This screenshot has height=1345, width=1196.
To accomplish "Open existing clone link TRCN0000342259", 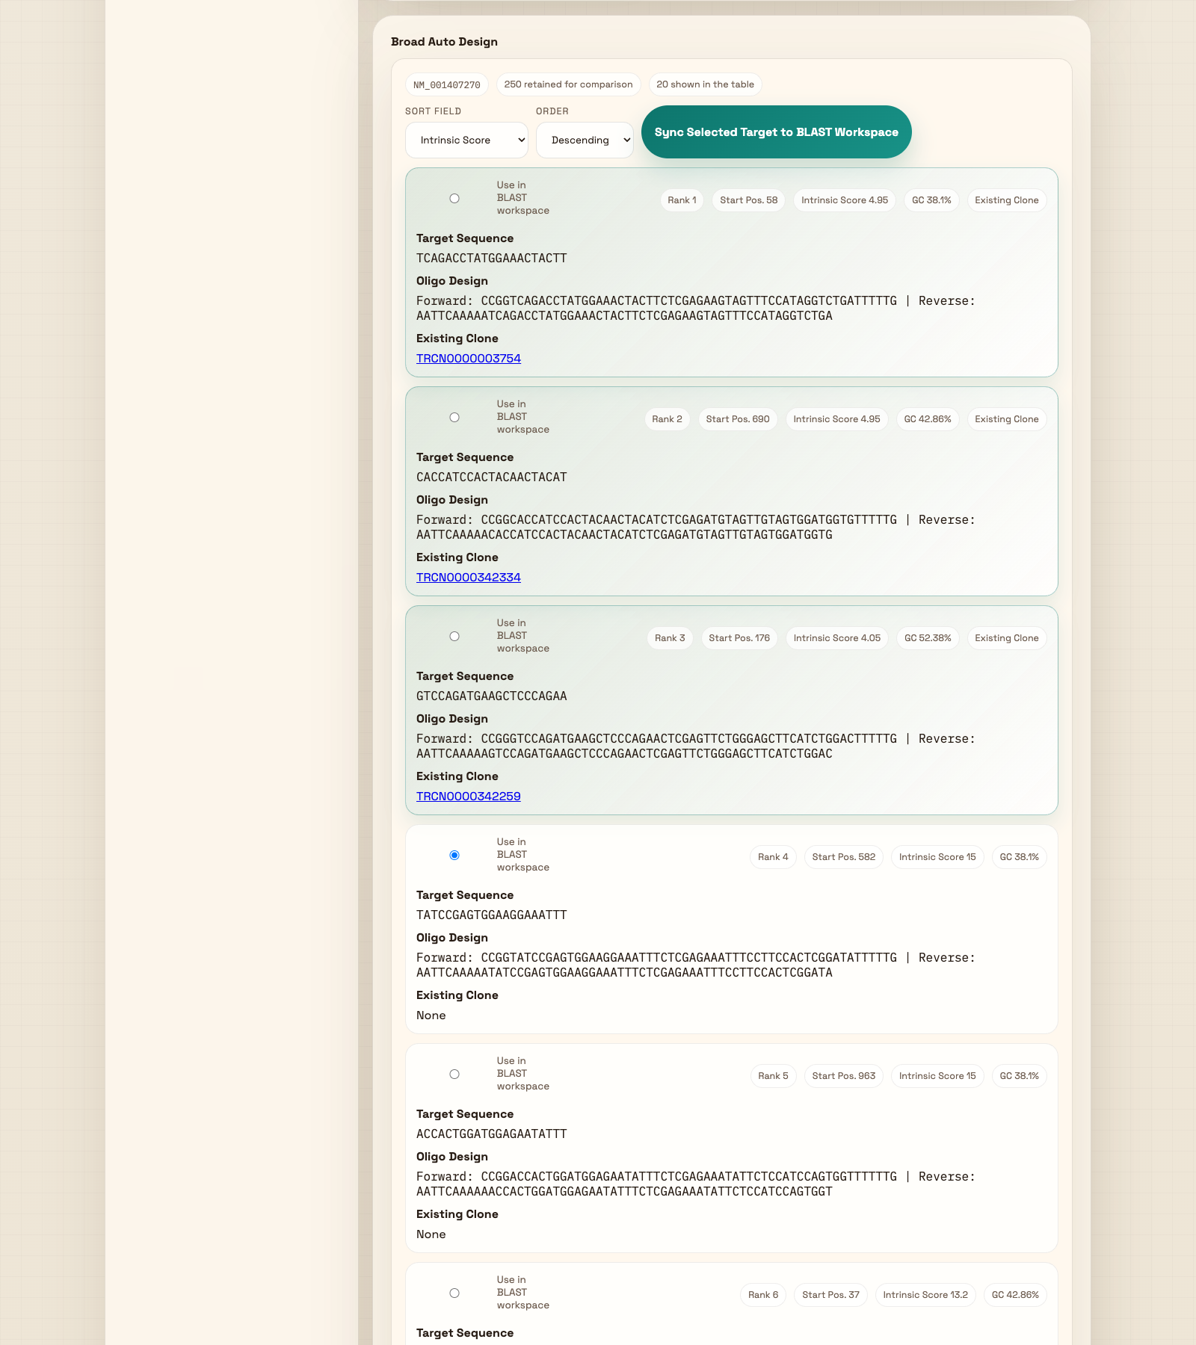I will [469, 797].
